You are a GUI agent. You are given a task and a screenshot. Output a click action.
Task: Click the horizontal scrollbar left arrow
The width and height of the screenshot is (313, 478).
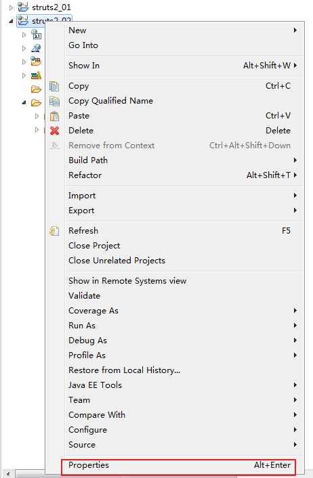click(9, 475)
